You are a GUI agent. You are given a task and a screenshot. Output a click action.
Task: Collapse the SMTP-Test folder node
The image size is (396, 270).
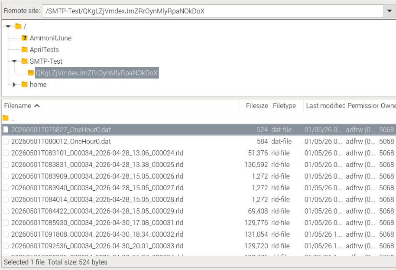[14, 61]
